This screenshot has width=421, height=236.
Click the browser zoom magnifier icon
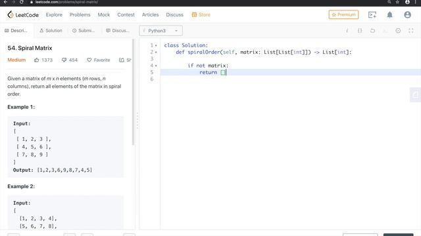pyautogui.click(x=389, y=2)
